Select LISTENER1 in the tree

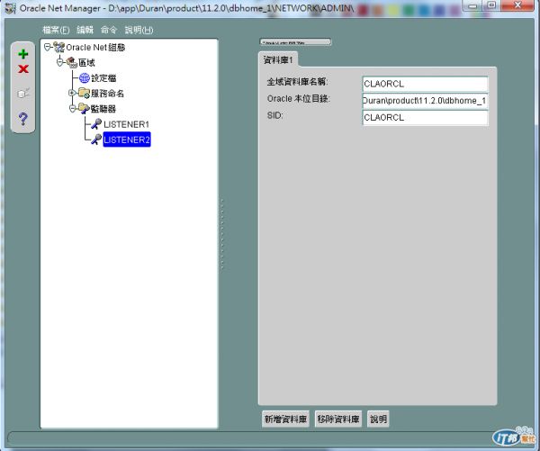[126, 124]
